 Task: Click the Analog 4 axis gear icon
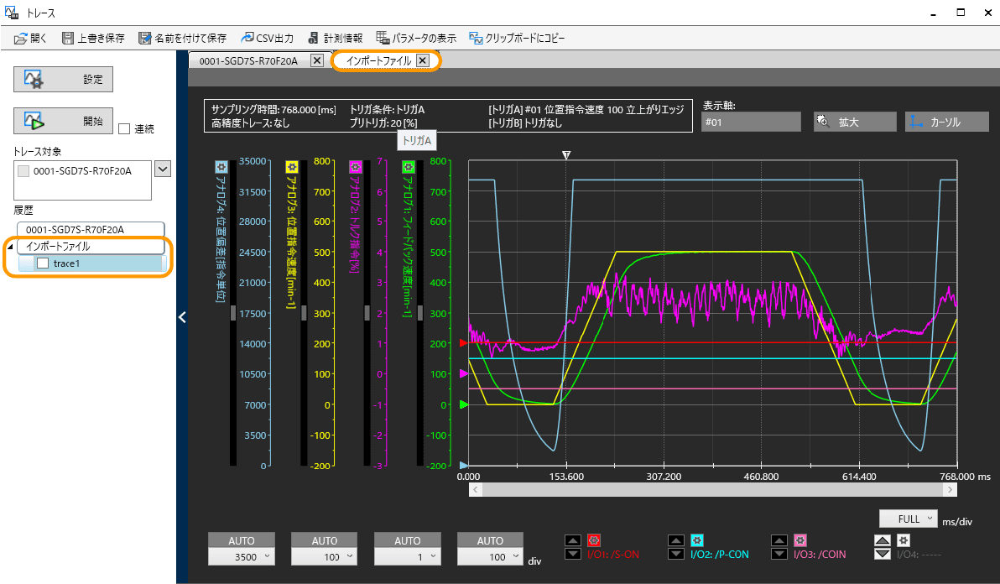[x=220, y=166]
